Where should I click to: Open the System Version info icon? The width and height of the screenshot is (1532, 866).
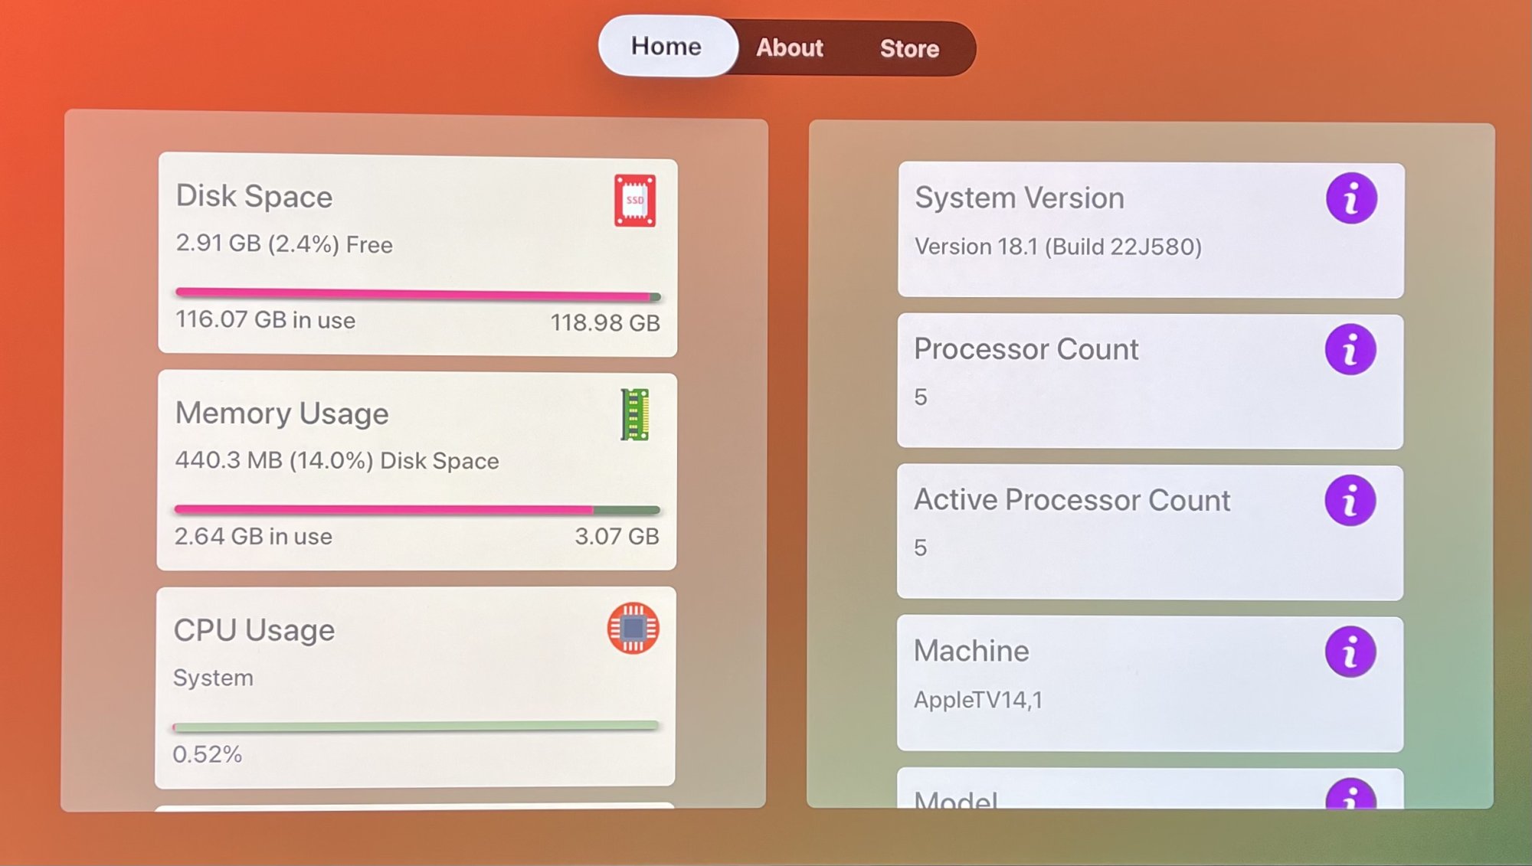(x=1351, y=198)
